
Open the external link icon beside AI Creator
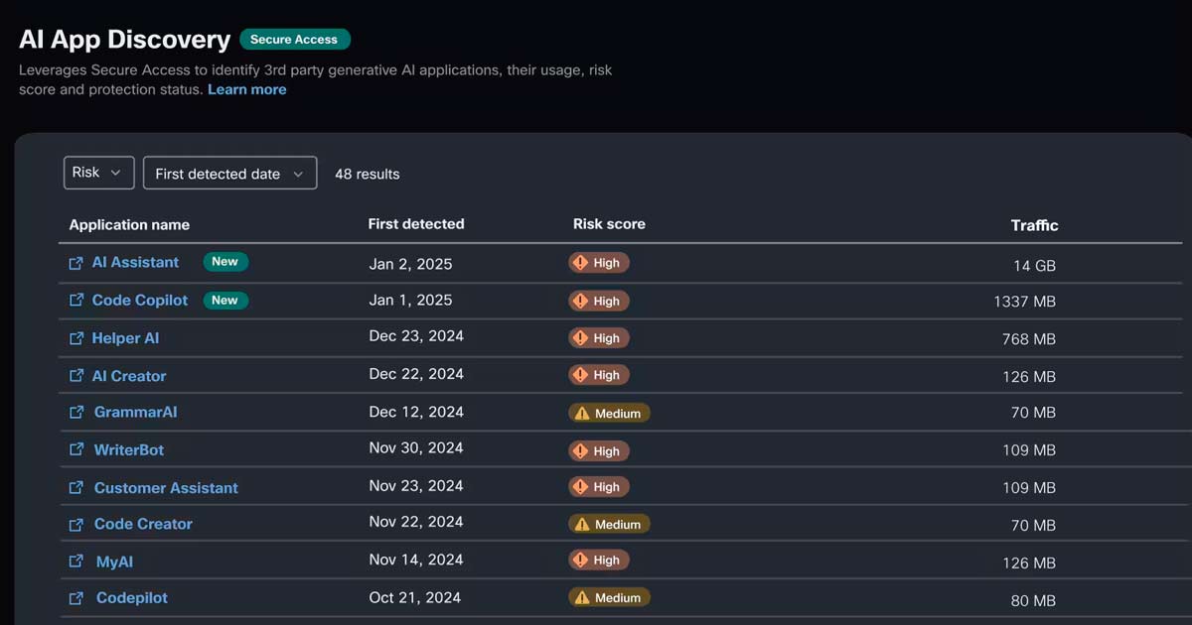click(x=76, y=376)
